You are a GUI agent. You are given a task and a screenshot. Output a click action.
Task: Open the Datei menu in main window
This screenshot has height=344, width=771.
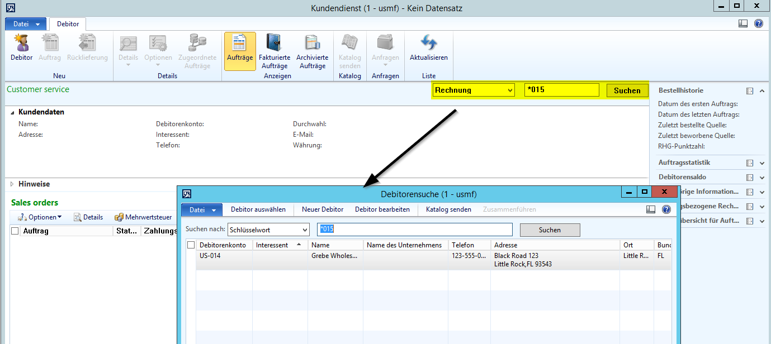click(26, 24)
